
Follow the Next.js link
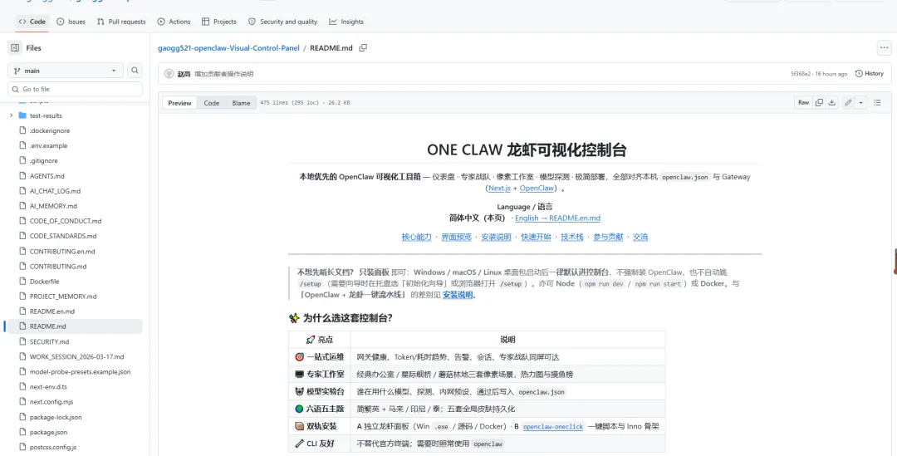pos(499,189)
